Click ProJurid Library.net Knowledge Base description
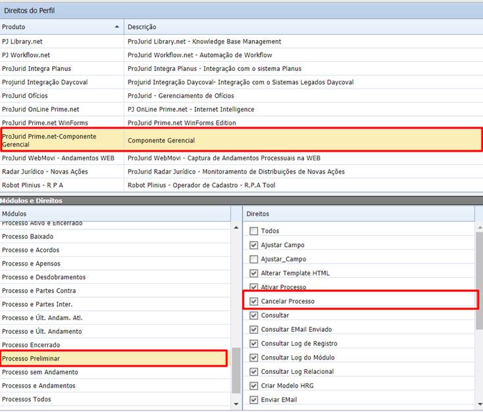The width and height of the screenshot is (483, 412). [303, 41]
